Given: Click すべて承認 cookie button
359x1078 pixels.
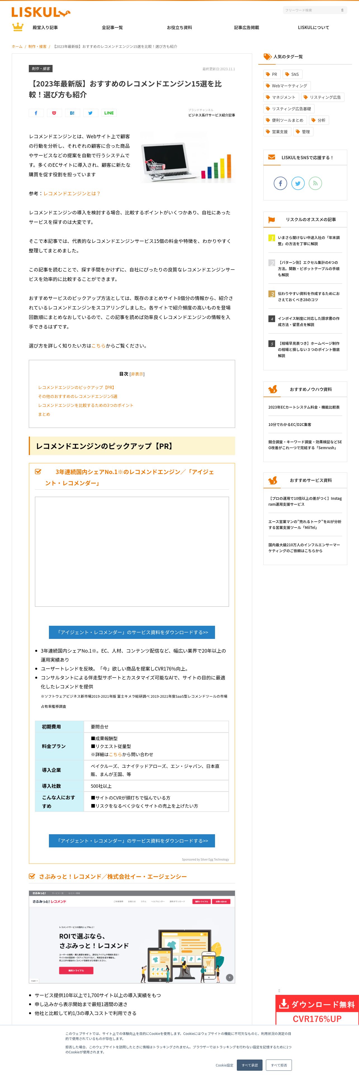Looking at the screenshot, I should [x=249, y=1065].
